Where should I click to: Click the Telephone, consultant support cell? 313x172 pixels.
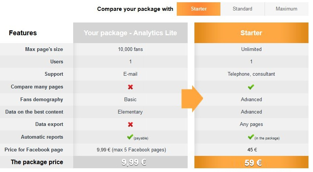251,74
